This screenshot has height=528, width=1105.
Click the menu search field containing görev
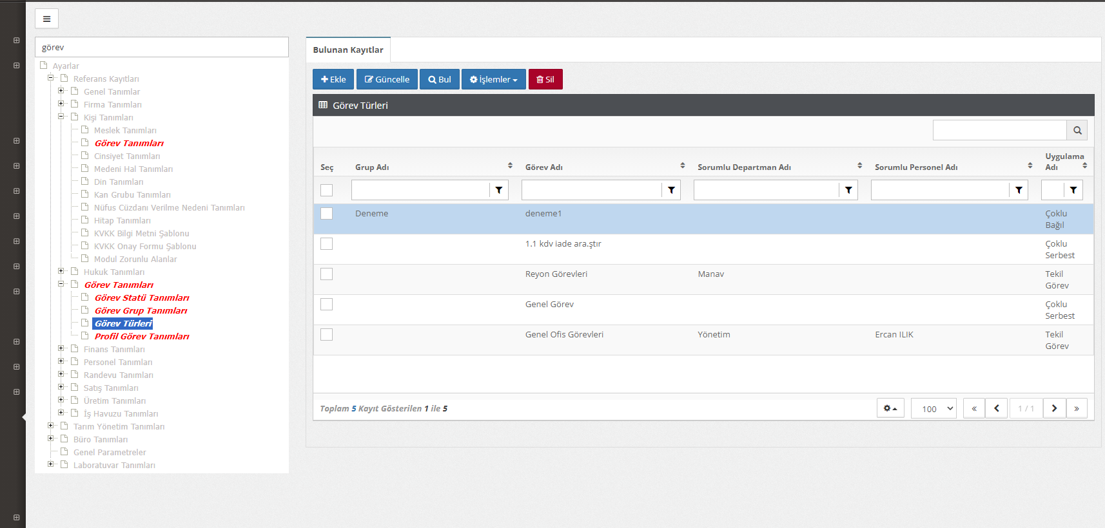point(161,47)
